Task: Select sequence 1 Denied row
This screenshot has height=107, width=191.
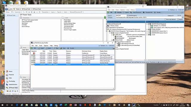Action: click(73, 53)
